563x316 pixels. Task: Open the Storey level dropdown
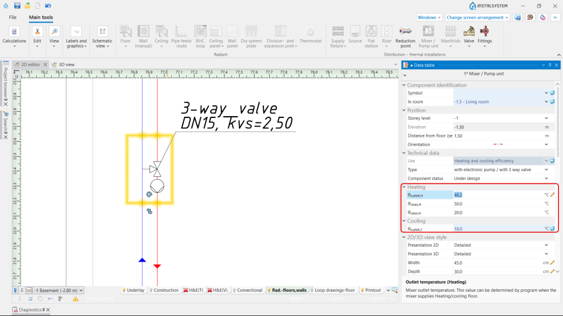[x=546, y=118]
